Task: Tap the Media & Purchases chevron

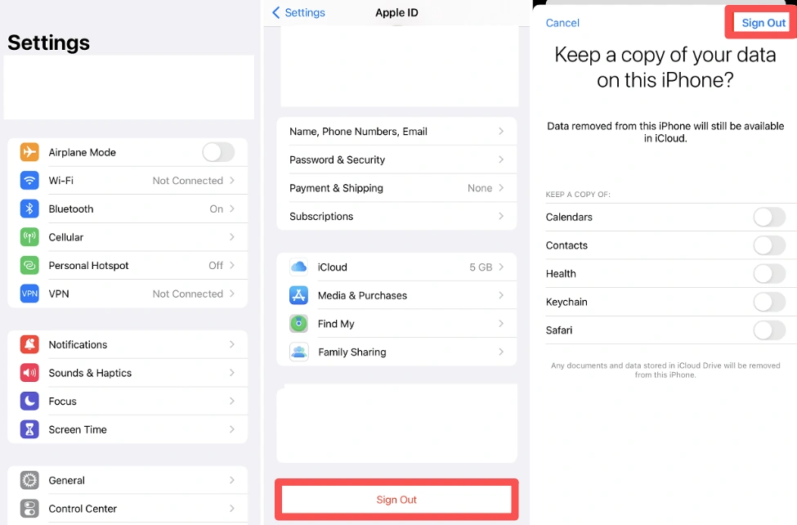Action: tap(501, 295)
